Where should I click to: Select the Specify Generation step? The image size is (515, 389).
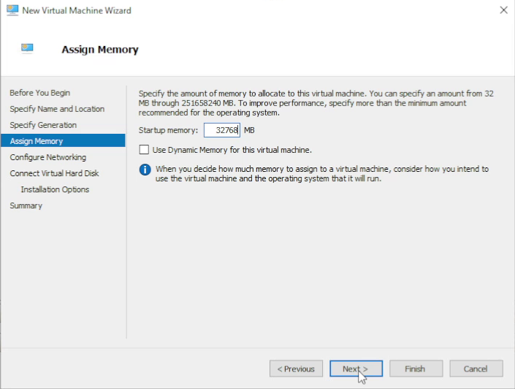point(43,125)
